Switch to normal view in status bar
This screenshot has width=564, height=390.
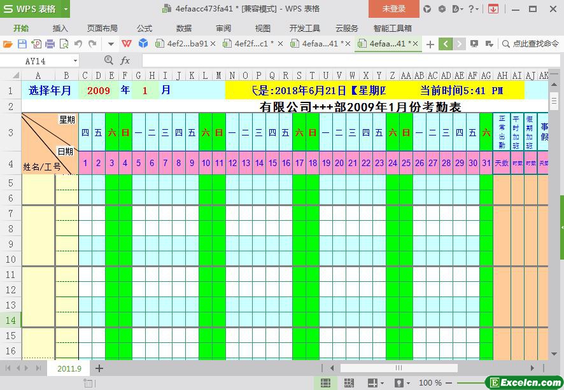[x=325, y=383]
